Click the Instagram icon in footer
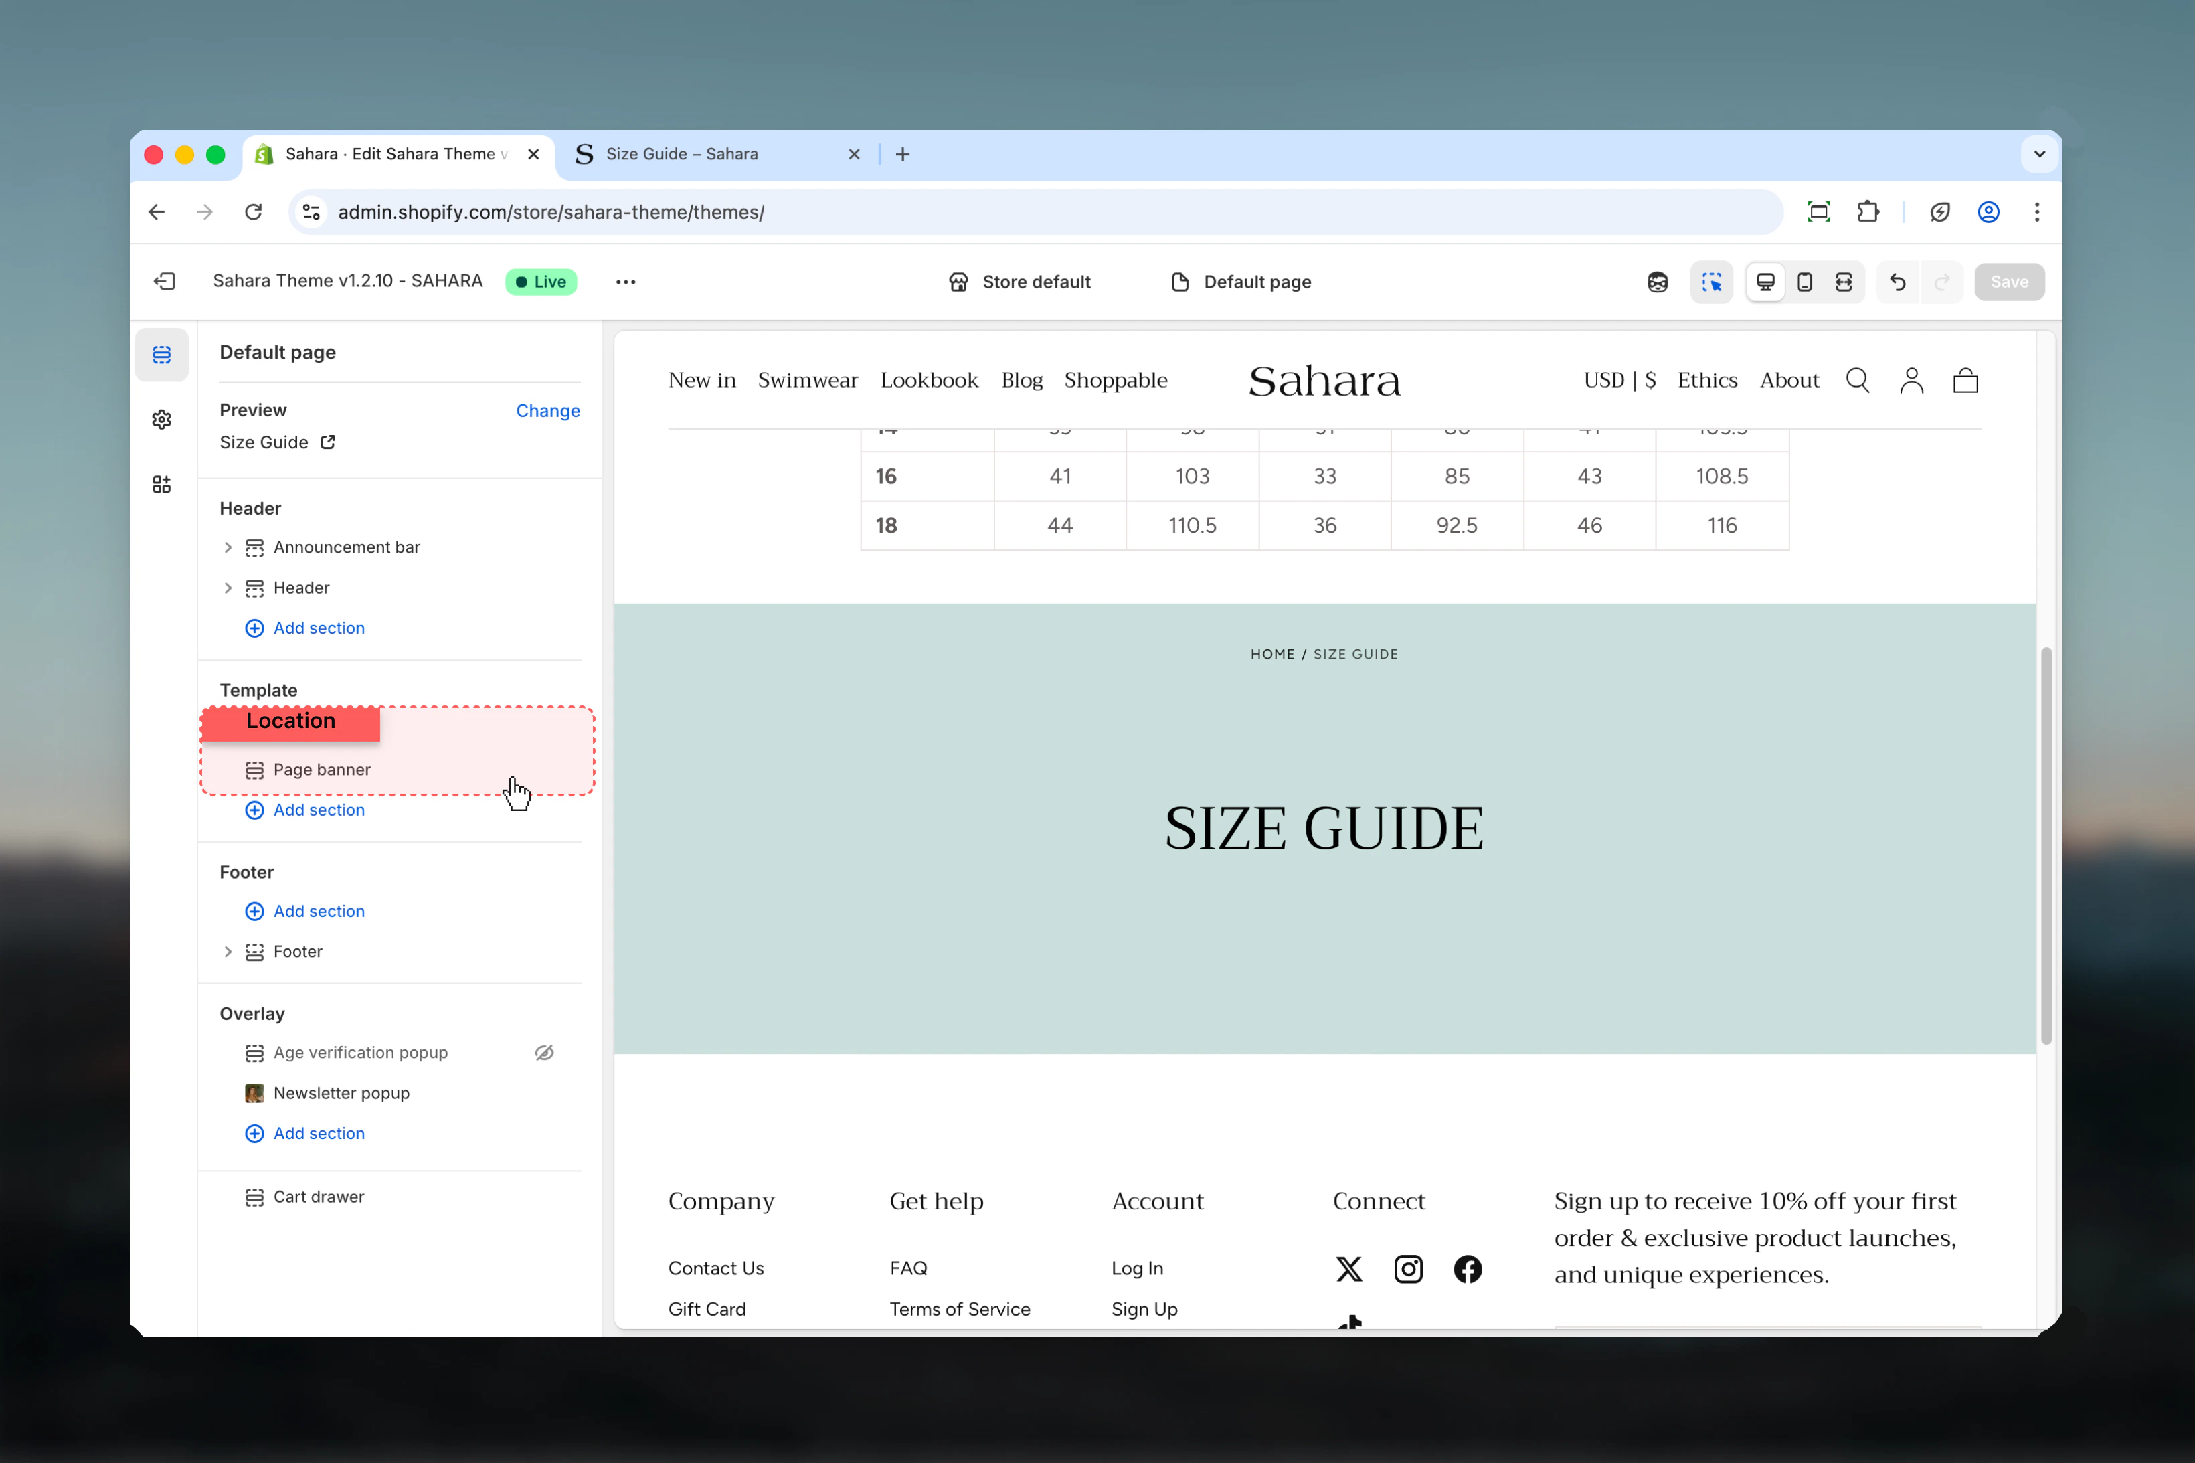Image resolution: width=2195 pixels, height=1463 pixels. (x=1409, y=1269)
